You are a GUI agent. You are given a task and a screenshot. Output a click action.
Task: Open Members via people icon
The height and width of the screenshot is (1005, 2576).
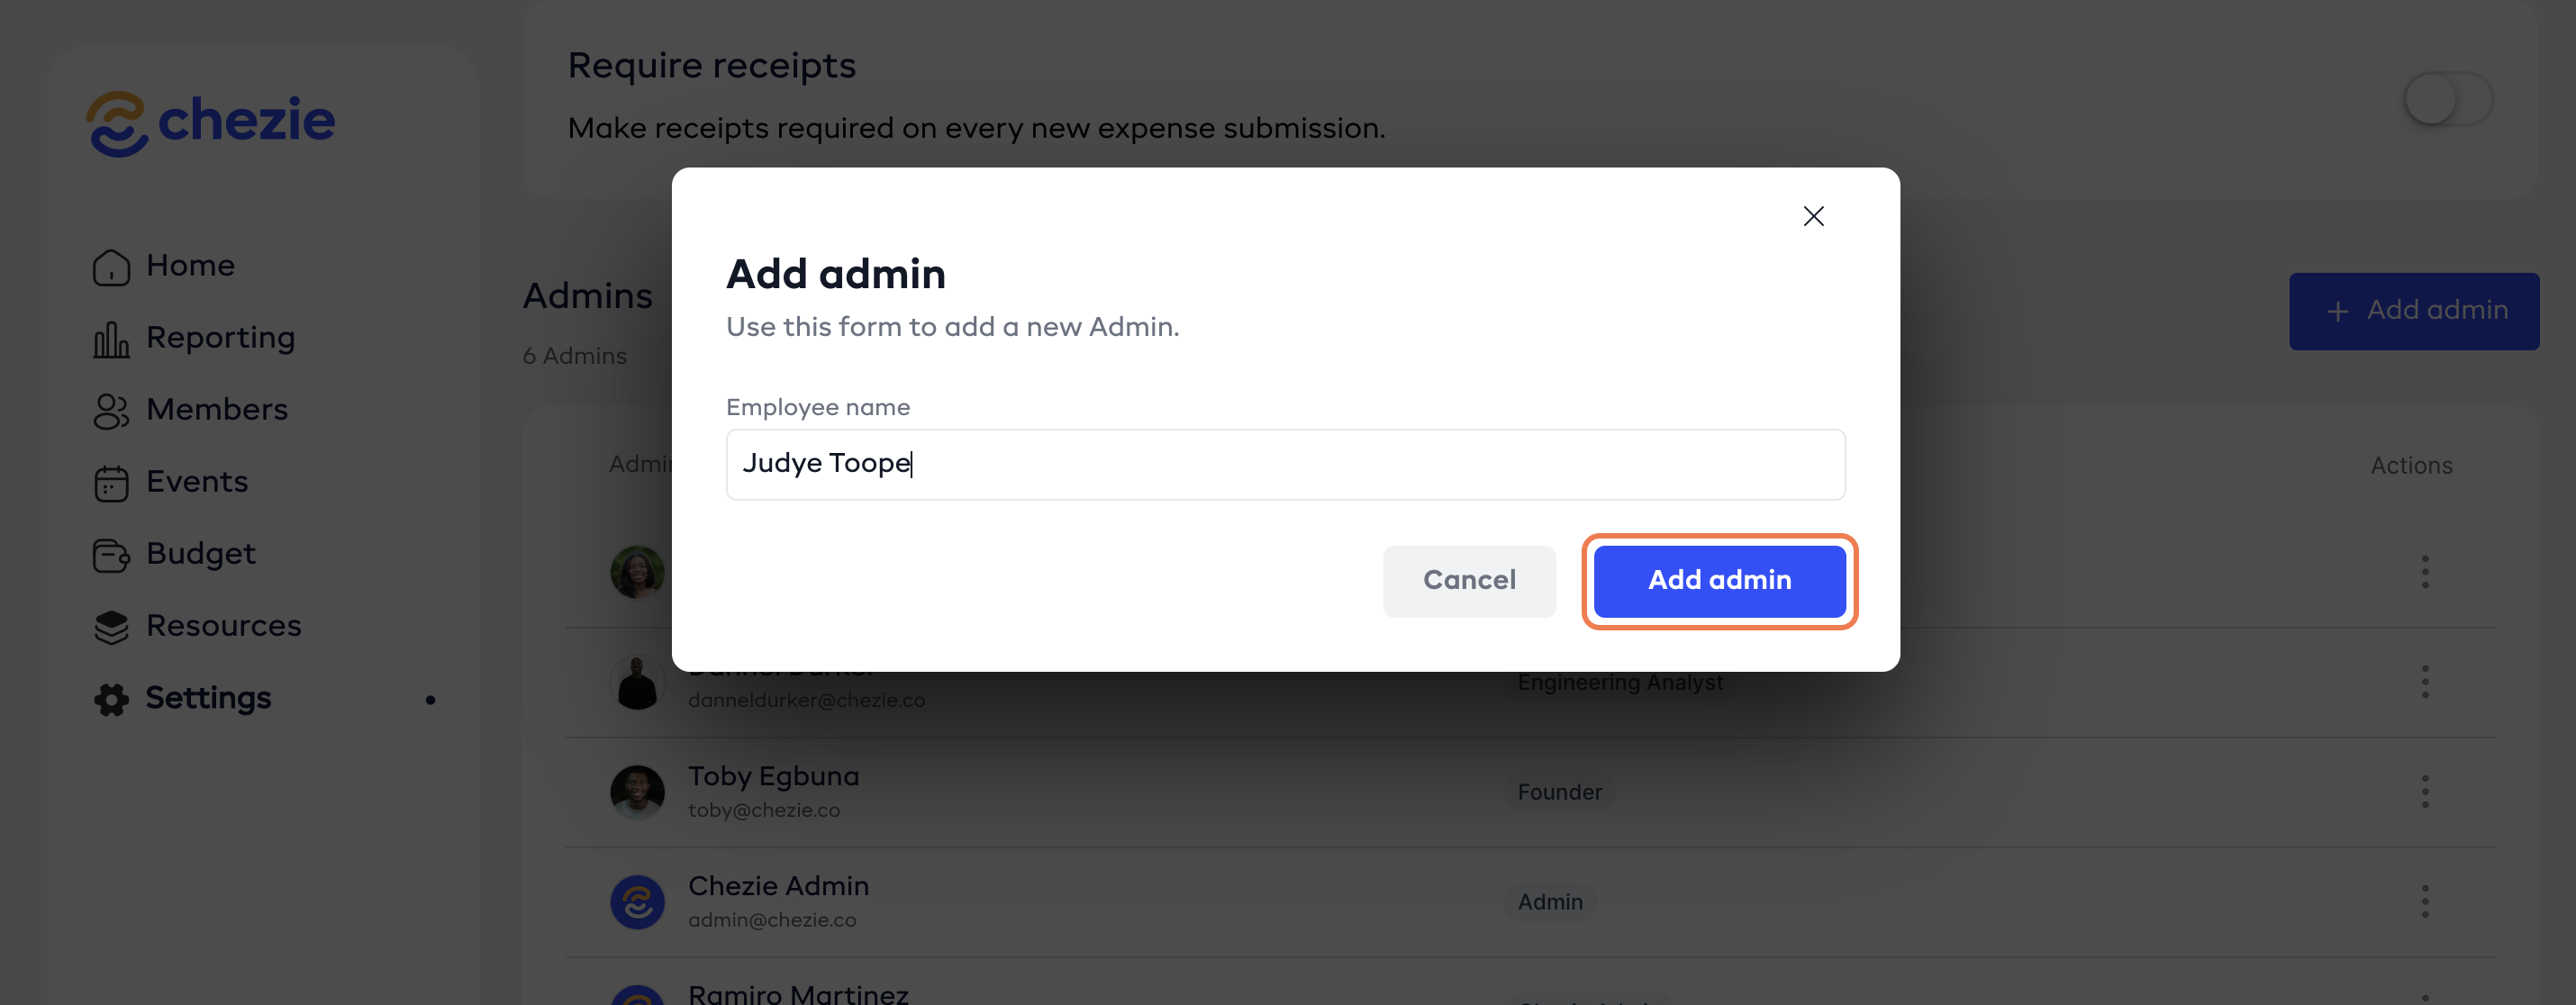111,411
